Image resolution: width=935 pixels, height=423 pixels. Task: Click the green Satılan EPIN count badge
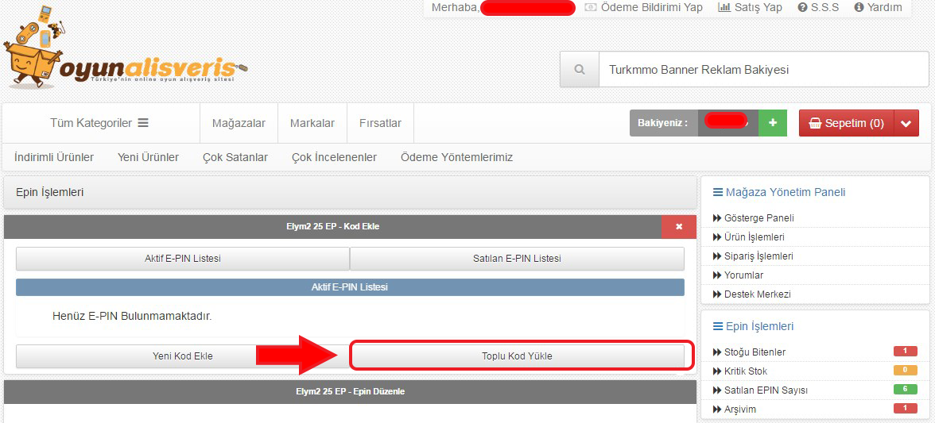pyautogui.click(x=905, y=389)
